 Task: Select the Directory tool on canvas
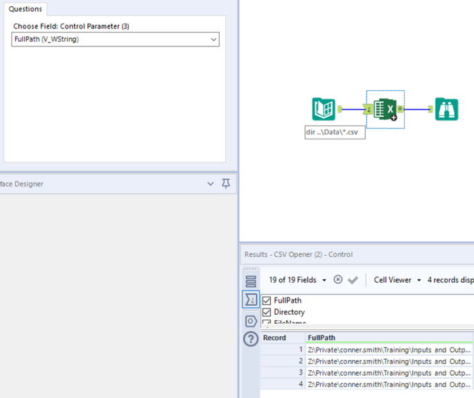(324, 109)
